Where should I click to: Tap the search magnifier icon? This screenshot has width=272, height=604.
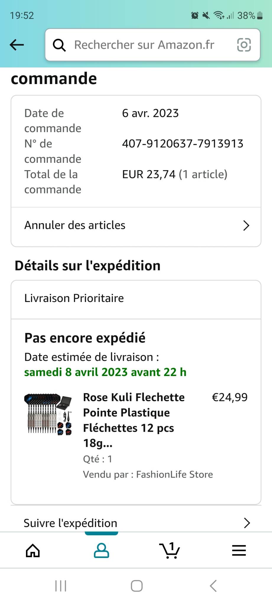point(59,45)
